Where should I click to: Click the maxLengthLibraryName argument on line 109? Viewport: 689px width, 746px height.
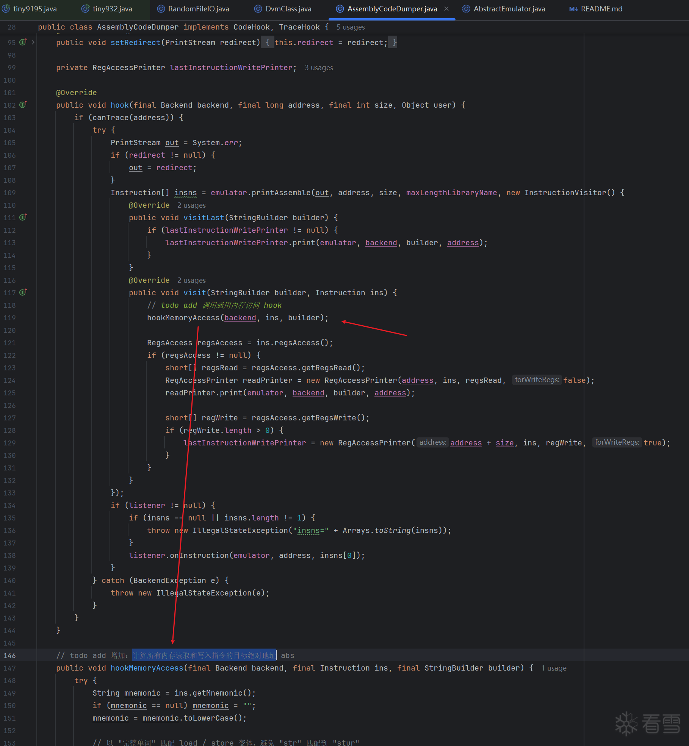click(452, 193)
